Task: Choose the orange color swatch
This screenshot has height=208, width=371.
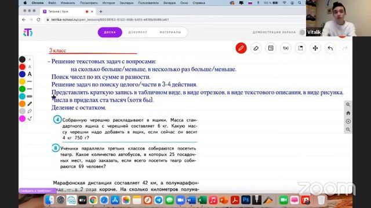Action: (x=22, y=104)
